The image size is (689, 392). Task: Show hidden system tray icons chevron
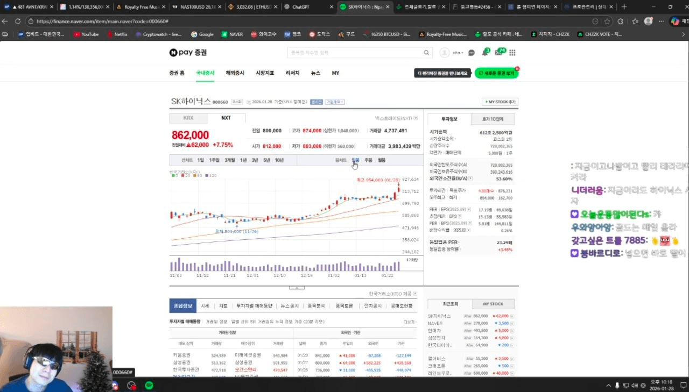click(x=607, y=385)
